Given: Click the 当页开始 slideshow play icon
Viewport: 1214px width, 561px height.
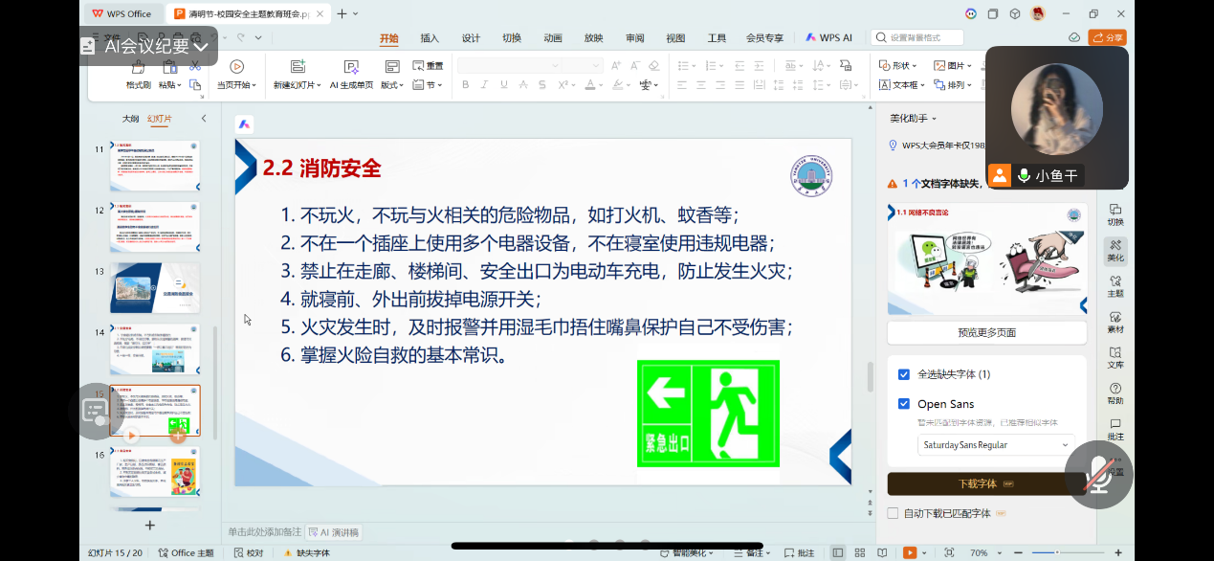Looking at the screenshot, I should pos(236,66).
